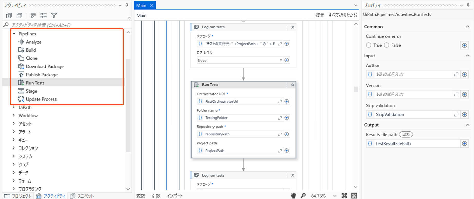Image resolution: width=474 pixels, height=199 pixels.
Task: Click the collapse all icon in Activities toolbar
Action: (19, 16)
